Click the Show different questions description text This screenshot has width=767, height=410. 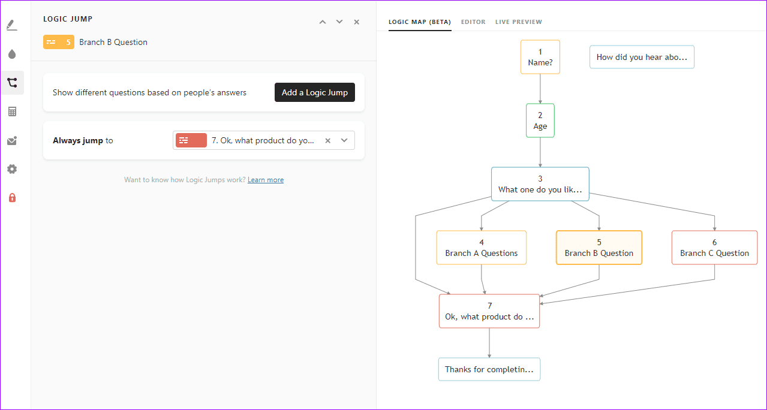(149, 92)
